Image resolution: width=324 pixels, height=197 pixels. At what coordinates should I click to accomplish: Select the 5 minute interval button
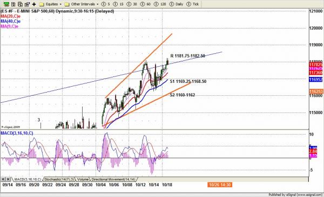click(106, 4)
